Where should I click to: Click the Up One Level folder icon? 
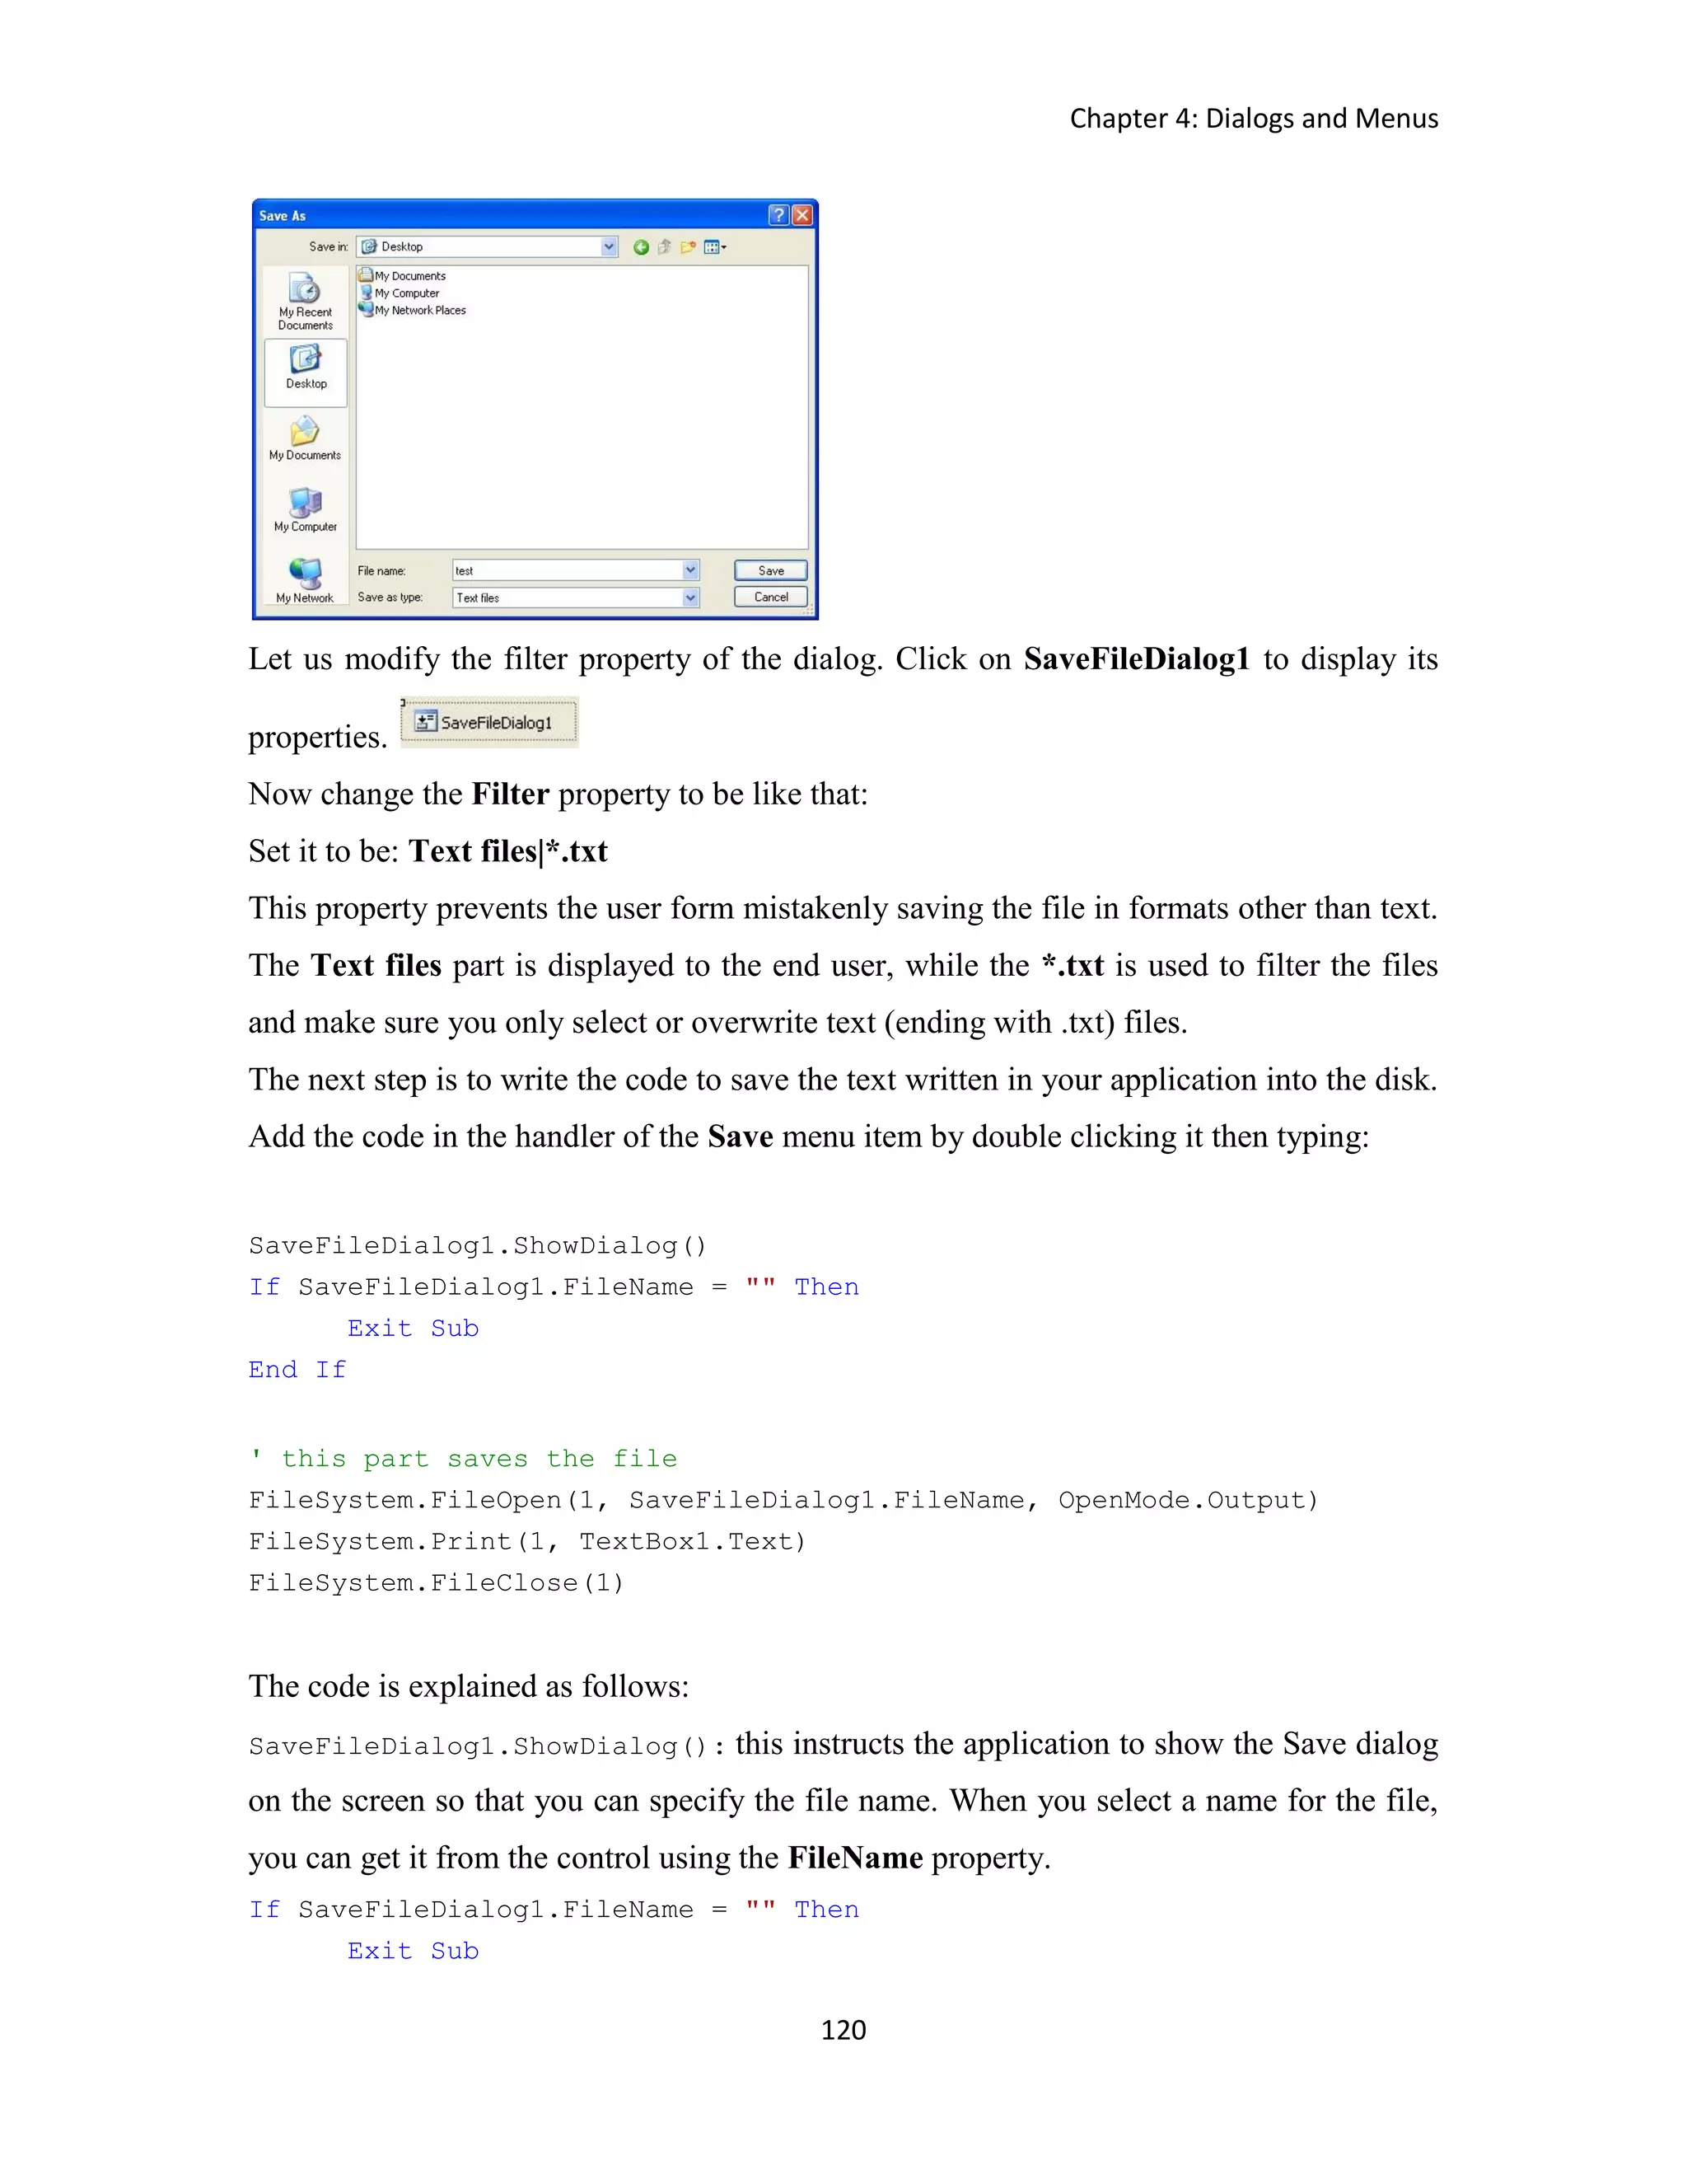point(664,247)
